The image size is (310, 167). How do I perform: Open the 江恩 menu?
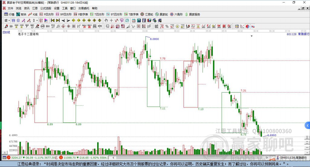[x=35, y=8]
